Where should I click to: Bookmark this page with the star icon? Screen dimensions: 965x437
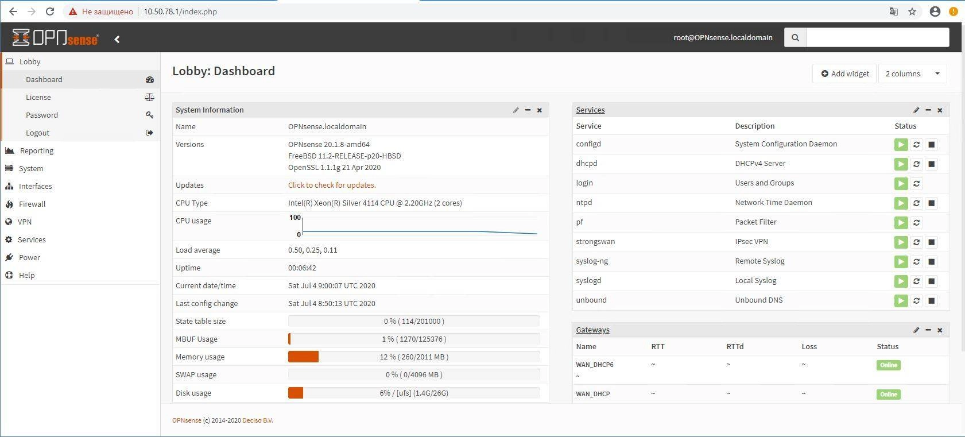(x=912, y=11)
